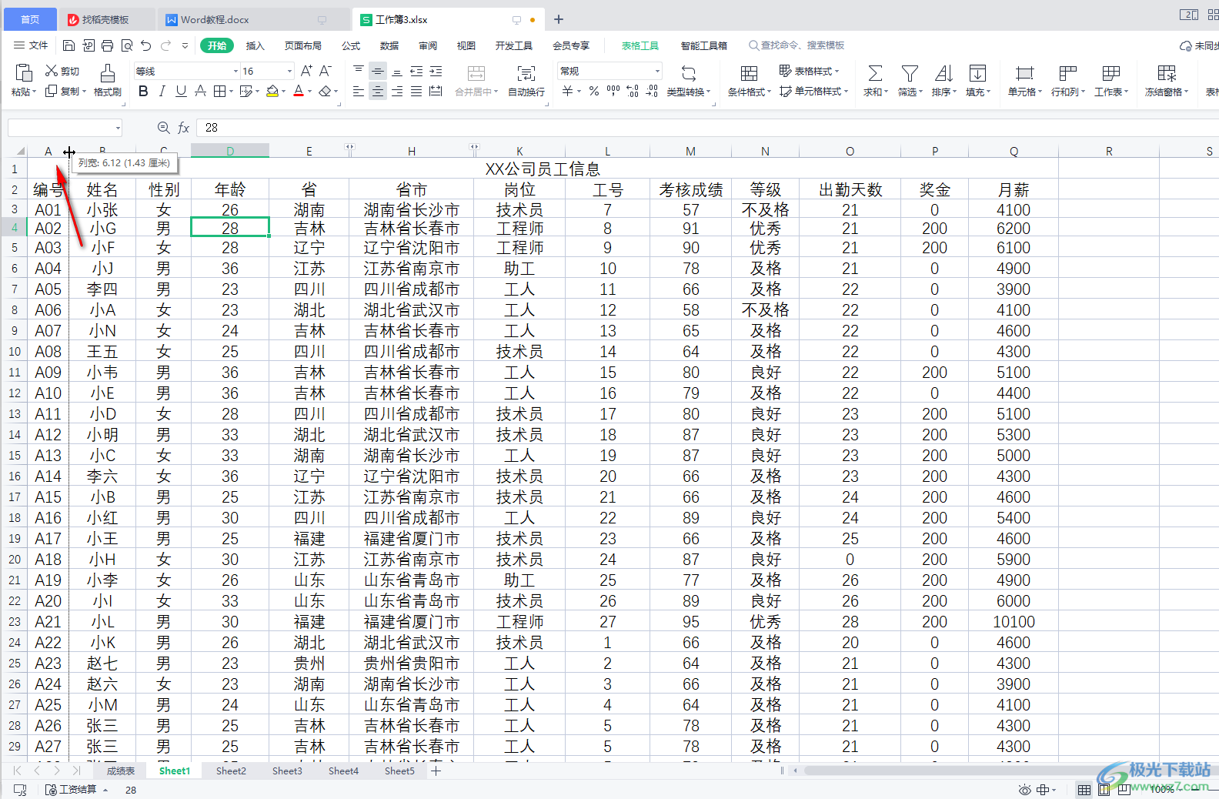The image size is (1219, 799).
Task: Toggle strikethrough text icon
Action: click(200, 92)
